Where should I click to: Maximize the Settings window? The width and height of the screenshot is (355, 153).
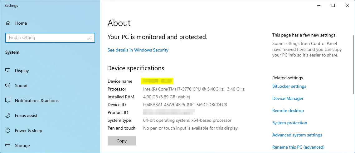click(333, 5)
